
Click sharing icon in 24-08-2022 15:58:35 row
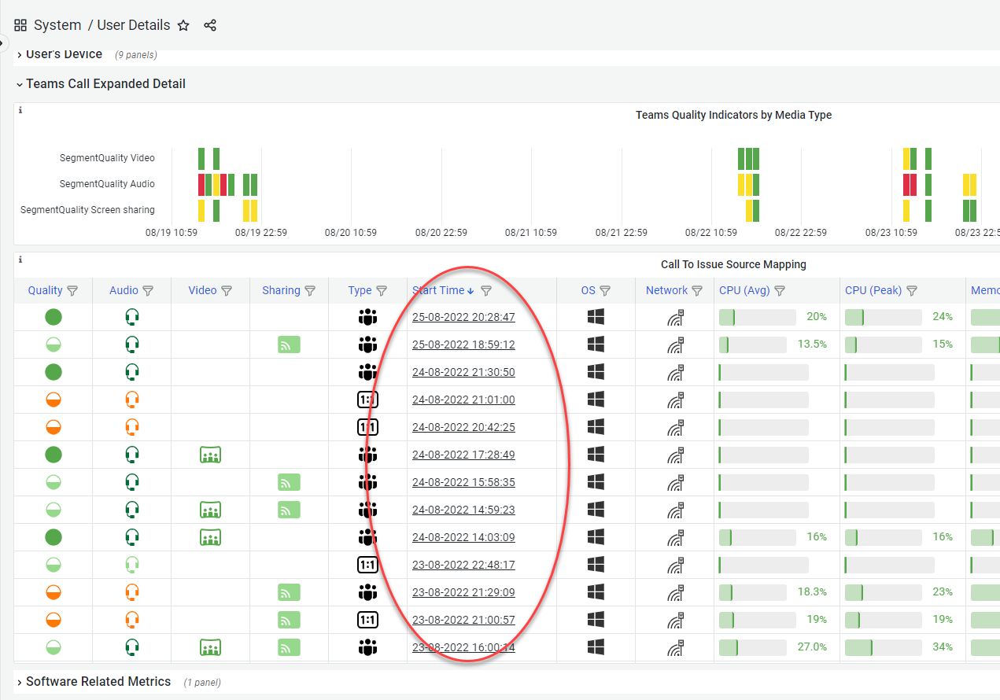(289, 482)
